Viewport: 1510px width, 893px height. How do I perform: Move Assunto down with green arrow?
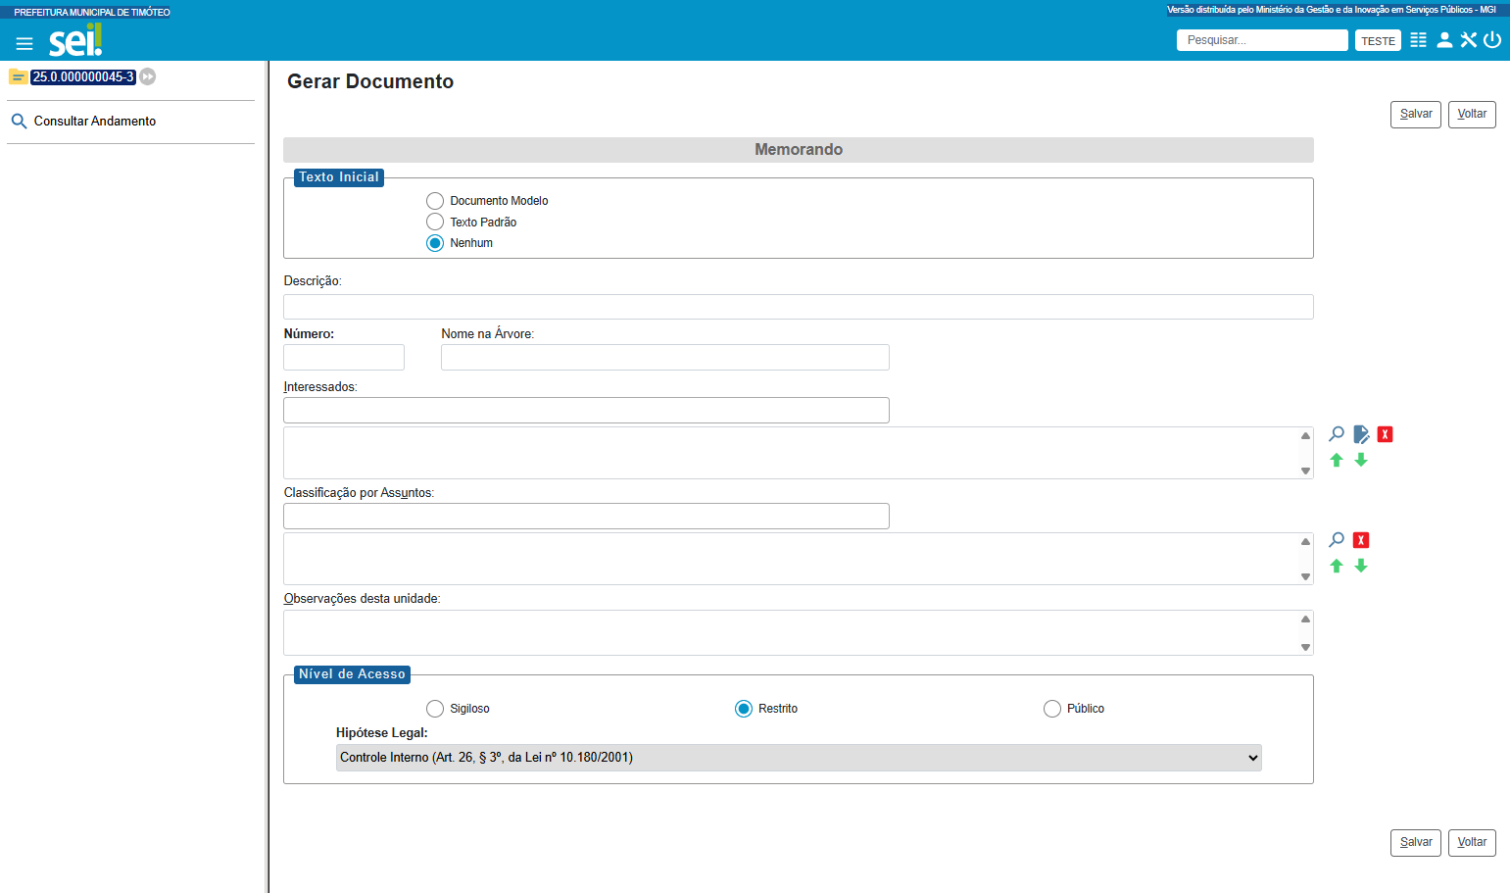1361,566
